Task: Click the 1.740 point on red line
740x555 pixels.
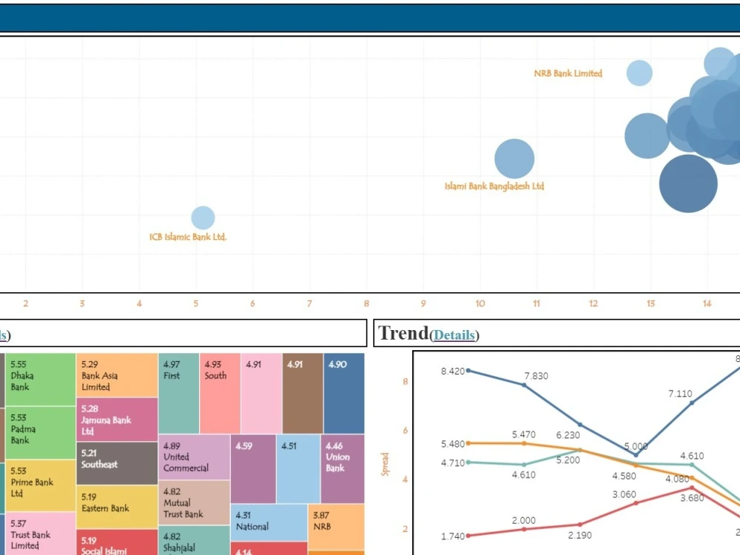Action: point(468,536)
